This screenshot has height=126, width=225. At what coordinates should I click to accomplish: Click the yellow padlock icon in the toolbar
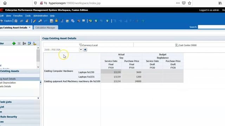(57, 21)
